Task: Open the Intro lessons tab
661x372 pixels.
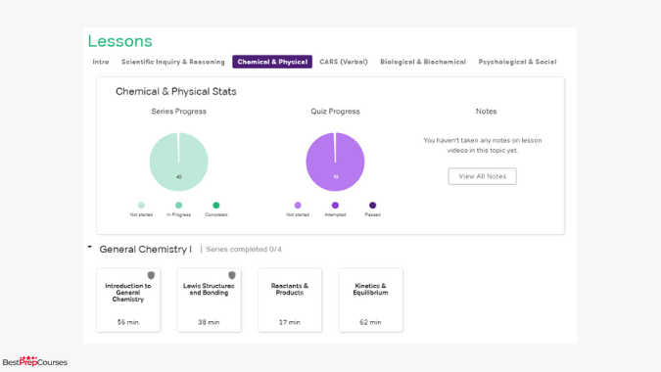Action: pyautogui.click(x=101, y=62)
